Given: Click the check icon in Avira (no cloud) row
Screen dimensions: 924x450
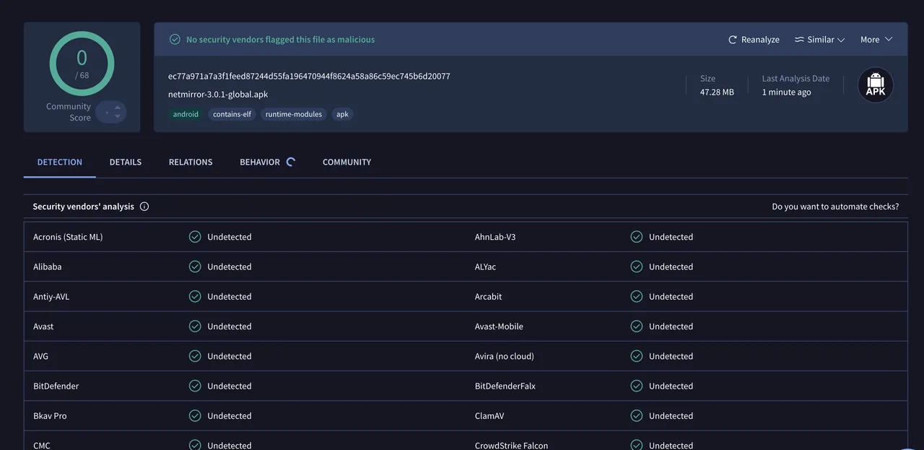Looking at the screenshot, I should 637,356.
